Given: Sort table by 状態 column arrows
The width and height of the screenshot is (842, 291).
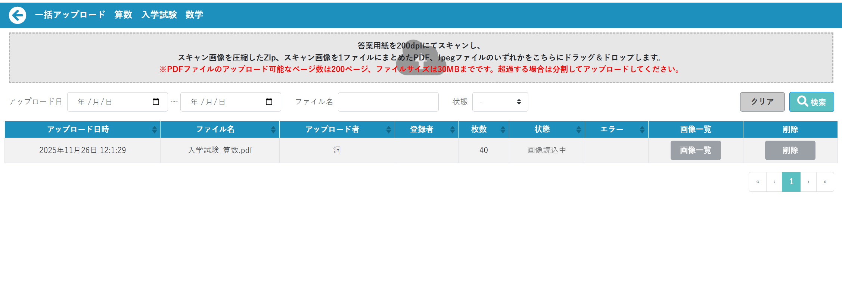Looking at the screenshot, I should [x=579, y=129].
